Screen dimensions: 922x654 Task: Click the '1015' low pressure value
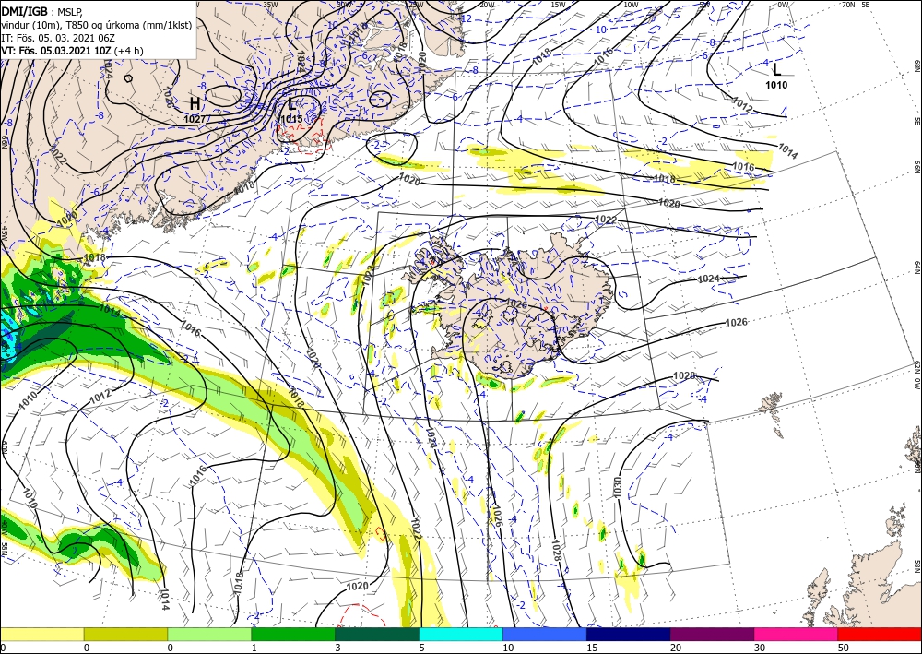pos(291,119)
